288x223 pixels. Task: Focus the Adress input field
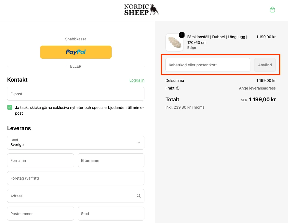[x=71, y=196]
